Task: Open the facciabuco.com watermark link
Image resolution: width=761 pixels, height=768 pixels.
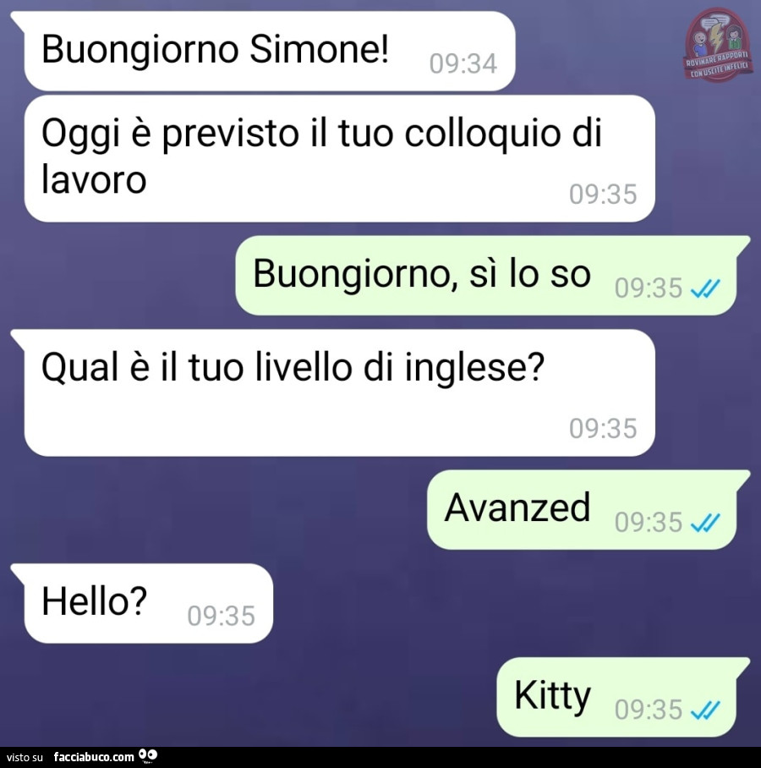Action: [94, 757]
